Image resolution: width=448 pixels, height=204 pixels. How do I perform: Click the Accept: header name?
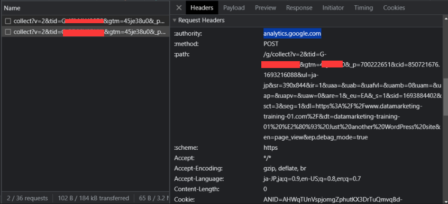tap(184, 158)
